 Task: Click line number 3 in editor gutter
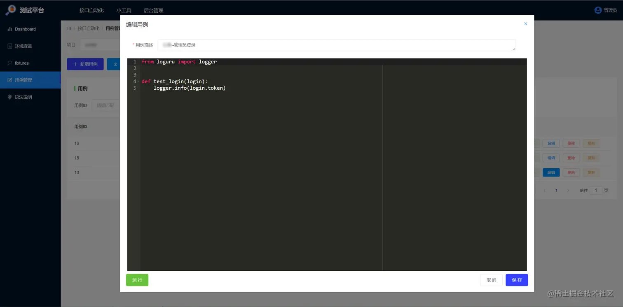(x=135, y=75)
